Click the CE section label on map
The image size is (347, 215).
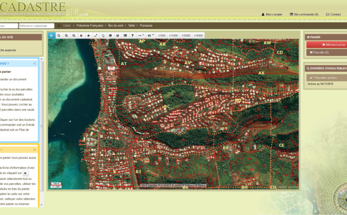click(x=282, y=145)
